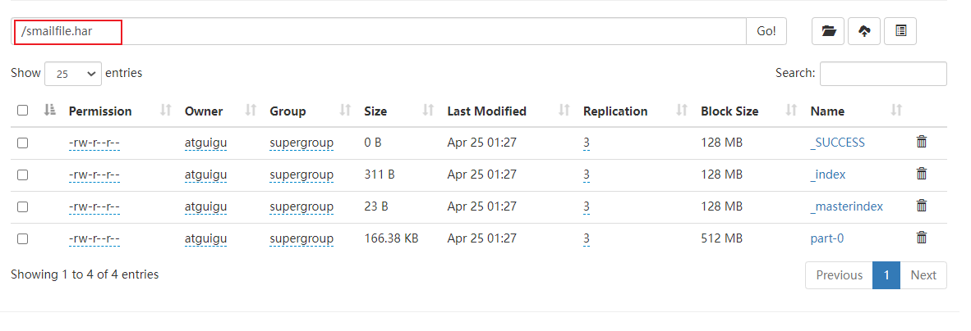Delete the _SUCCESS file using its trash icon

(x=922, y=143)
